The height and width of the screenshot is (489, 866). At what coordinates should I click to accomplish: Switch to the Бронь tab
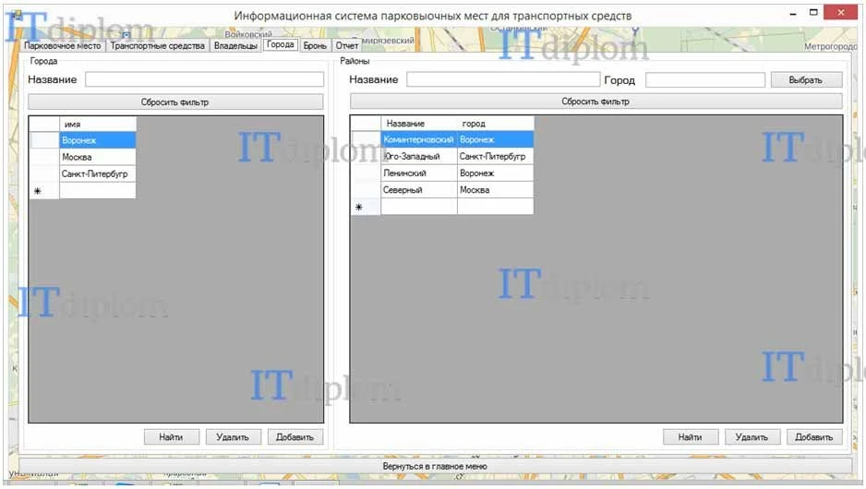(x=315, y=46)
